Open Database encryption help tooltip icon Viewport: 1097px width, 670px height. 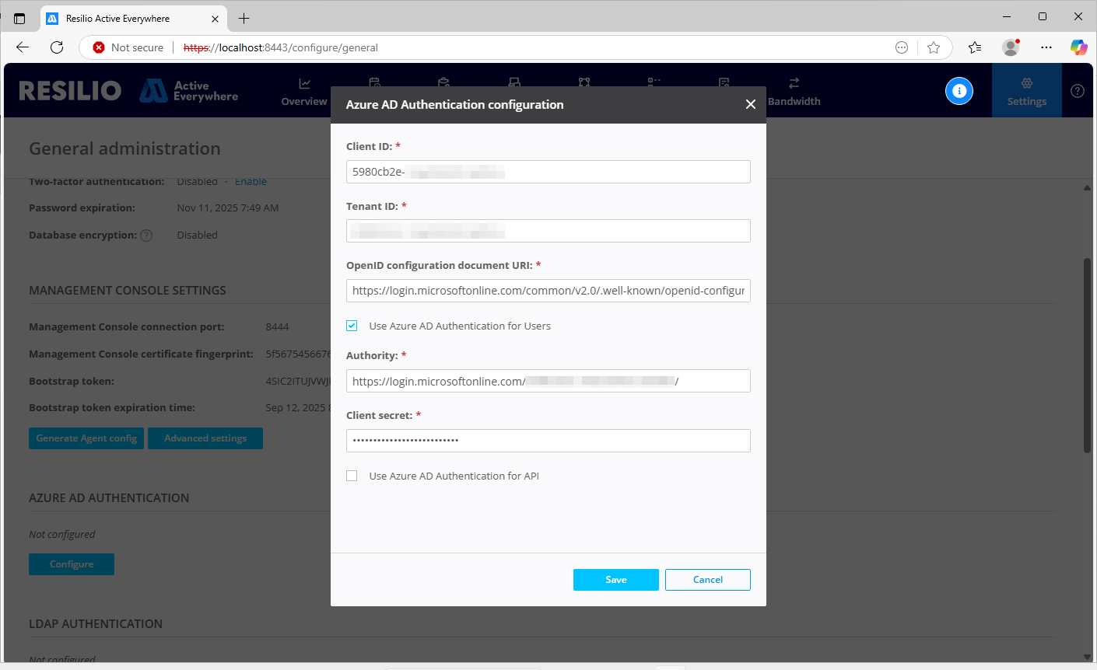click(x=146, y=235)
